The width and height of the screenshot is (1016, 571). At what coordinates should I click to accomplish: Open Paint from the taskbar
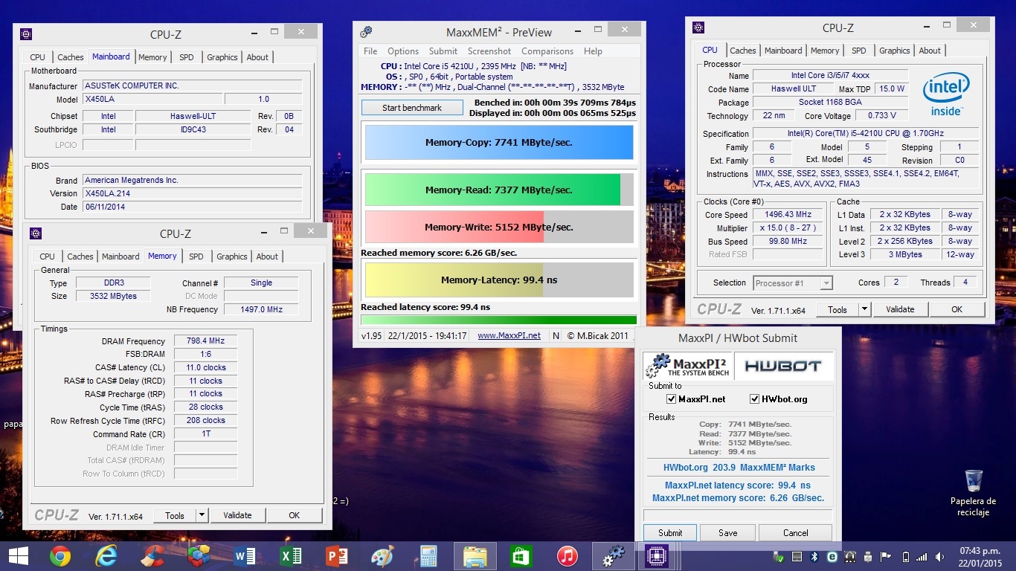tap(382, 556)
